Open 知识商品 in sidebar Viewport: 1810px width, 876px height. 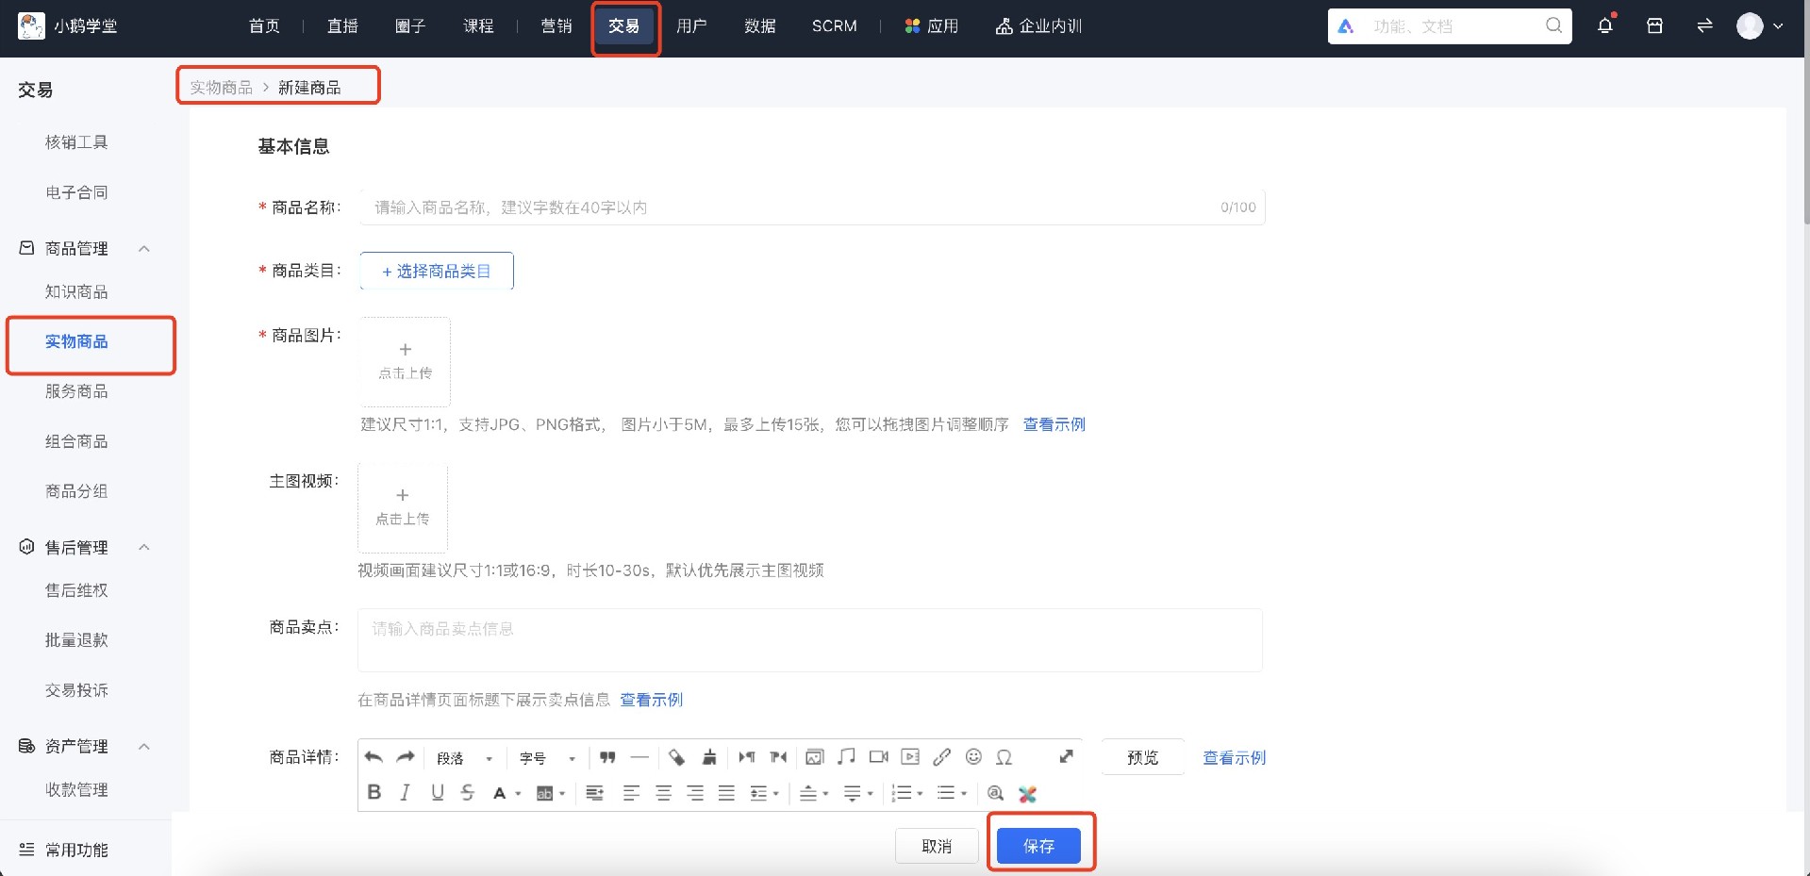coord(76,292)
